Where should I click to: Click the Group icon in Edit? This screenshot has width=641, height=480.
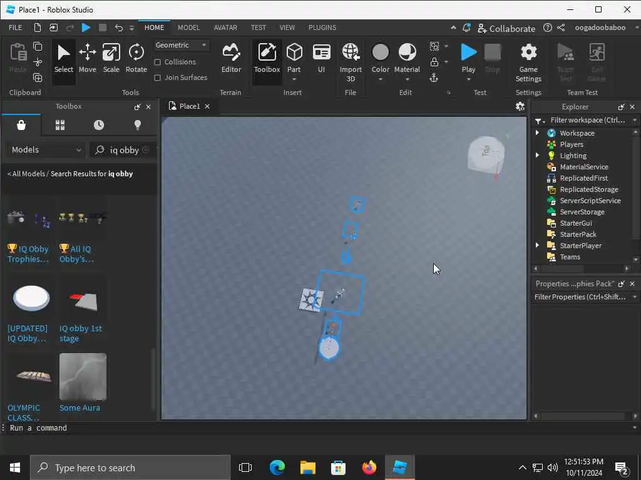coord(434,46)
